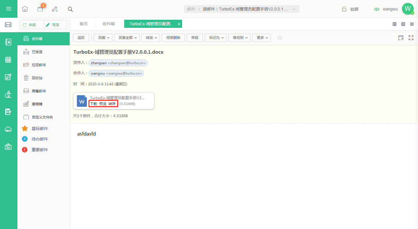The width and height of the screenshot is (418, 229).
Task: Click the compose pencil-plus icon
Action: [55, 9]
